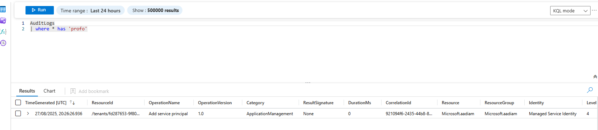Select the Results tab

[x=27, y=91]
